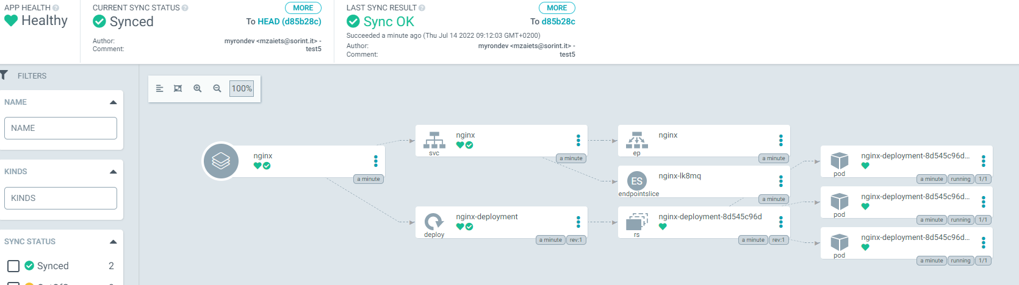Collapse the KINDS filter section
The height and width of the screenshot is (285, 1019).
(113, 172)
